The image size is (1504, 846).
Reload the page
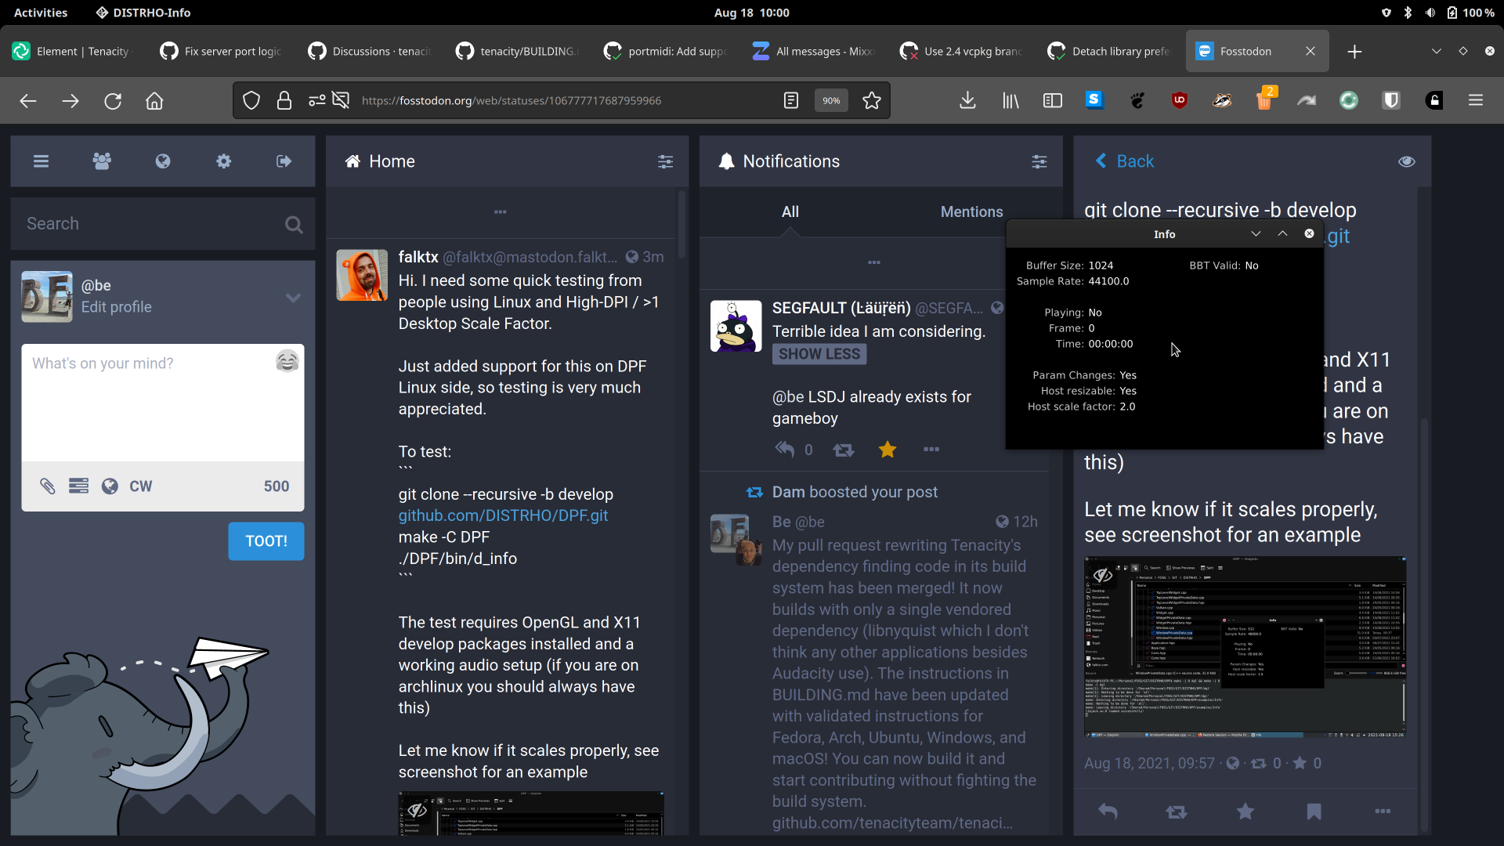pyautogui.click(x=113, y=101)
